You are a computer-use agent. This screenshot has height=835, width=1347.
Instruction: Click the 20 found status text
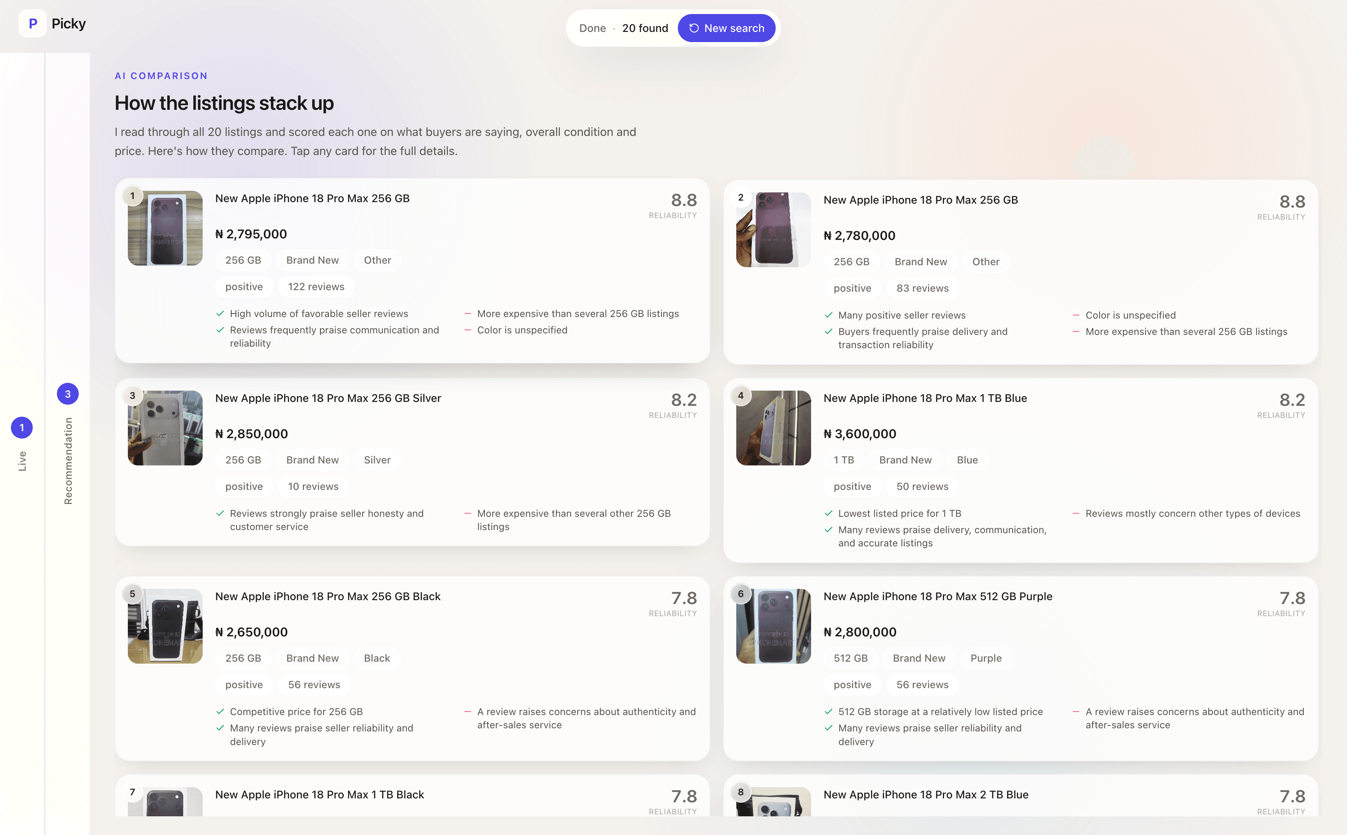645,28
